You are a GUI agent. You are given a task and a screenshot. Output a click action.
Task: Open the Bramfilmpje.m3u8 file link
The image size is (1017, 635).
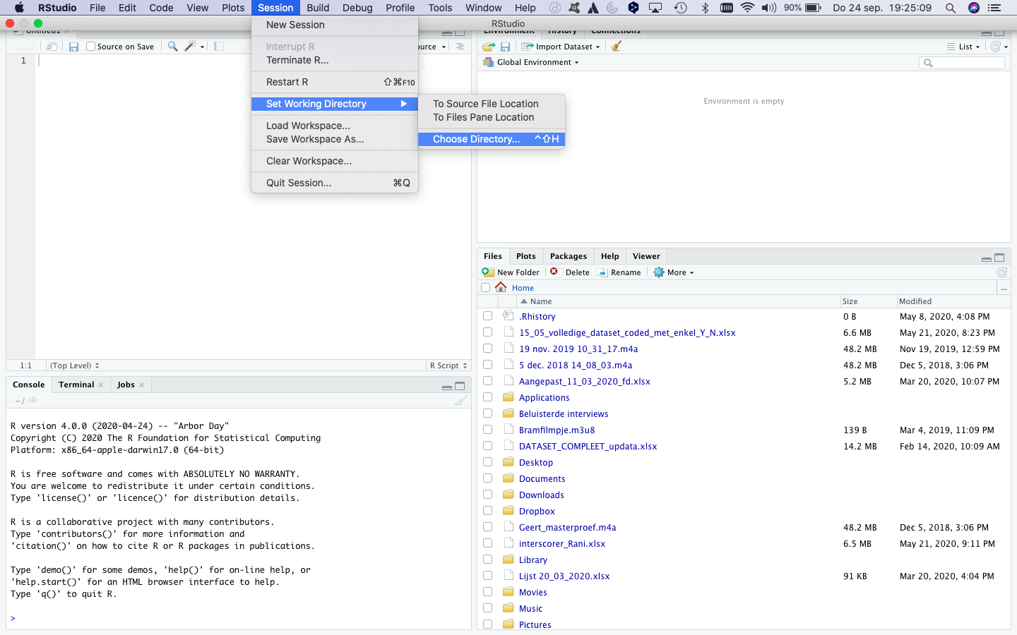click(x=557, y=430)
